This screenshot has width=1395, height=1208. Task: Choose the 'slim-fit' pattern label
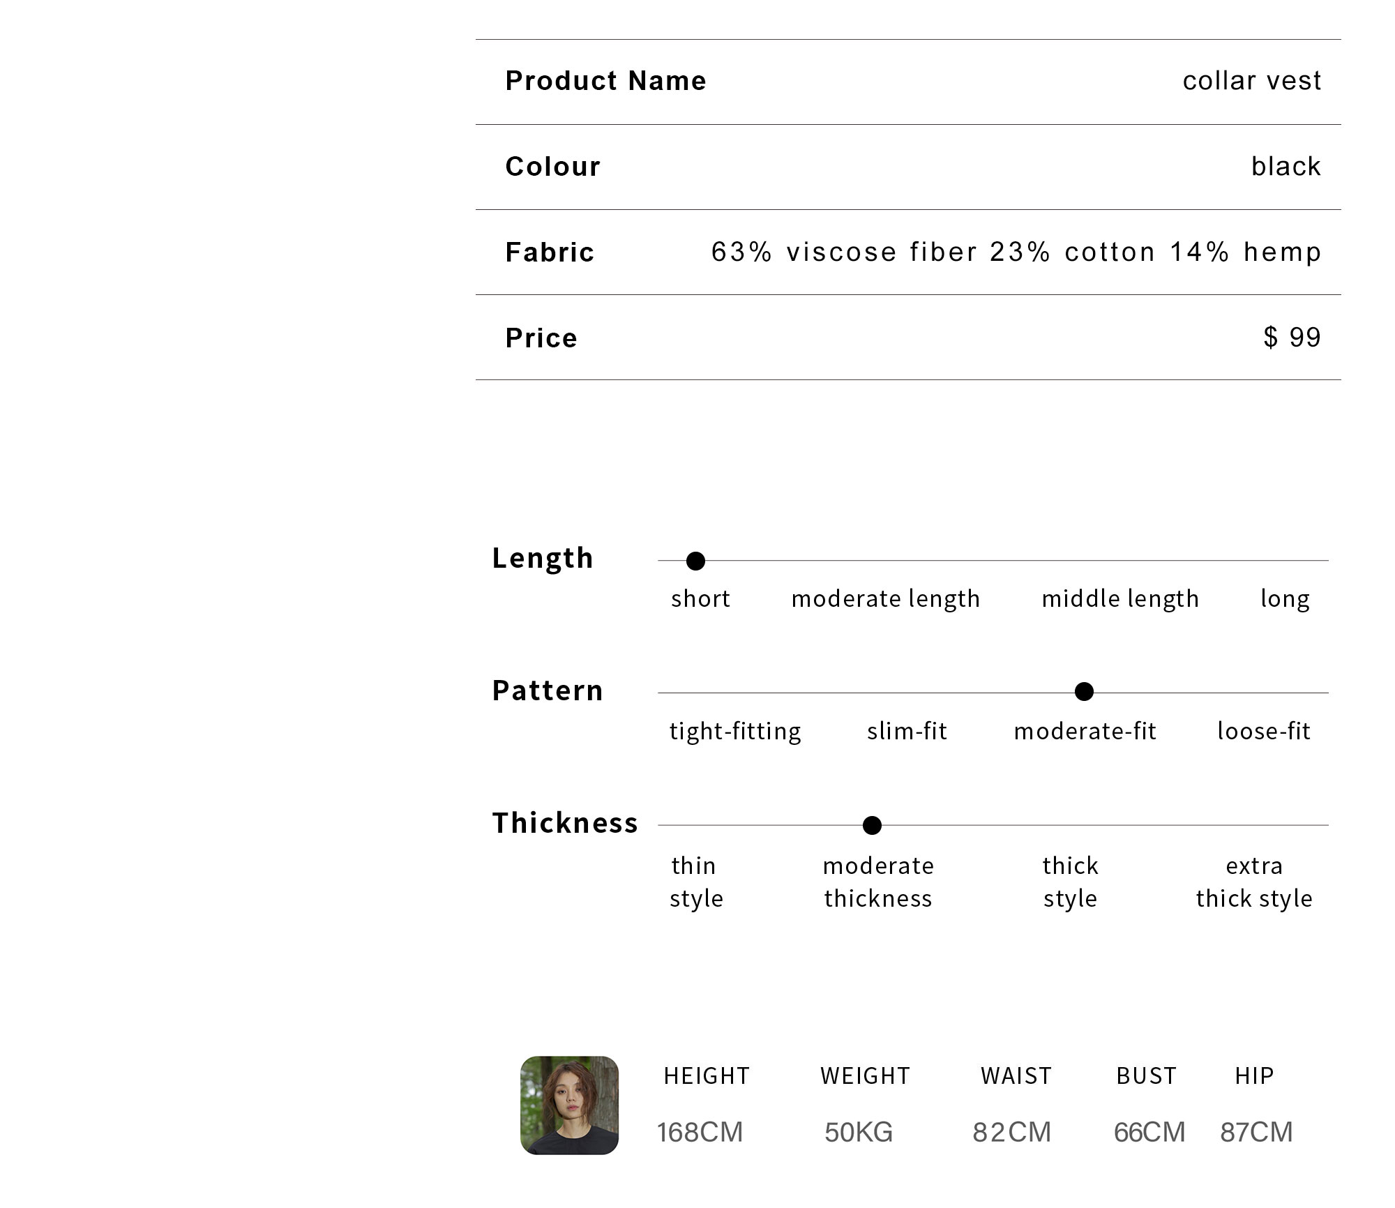907,732
